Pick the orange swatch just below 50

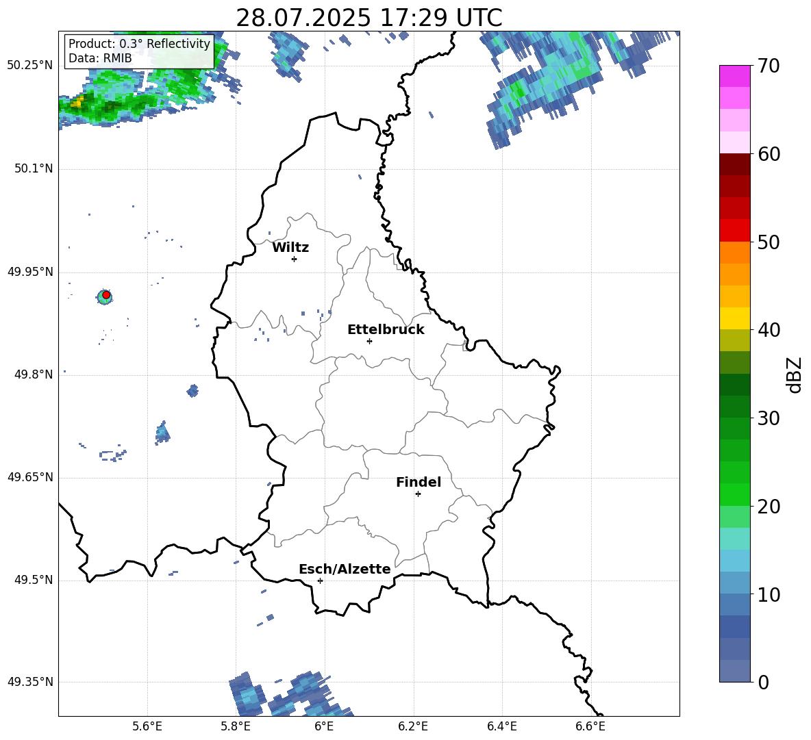[734, 253]
